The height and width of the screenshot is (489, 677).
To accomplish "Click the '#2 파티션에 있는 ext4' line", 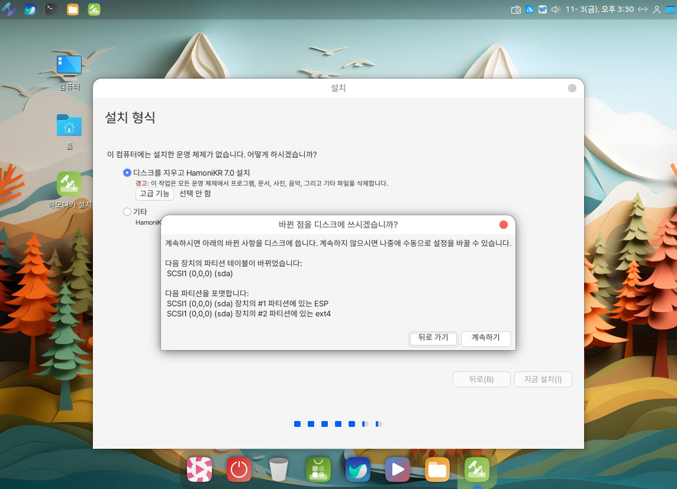I will click(x=249, y=314).
